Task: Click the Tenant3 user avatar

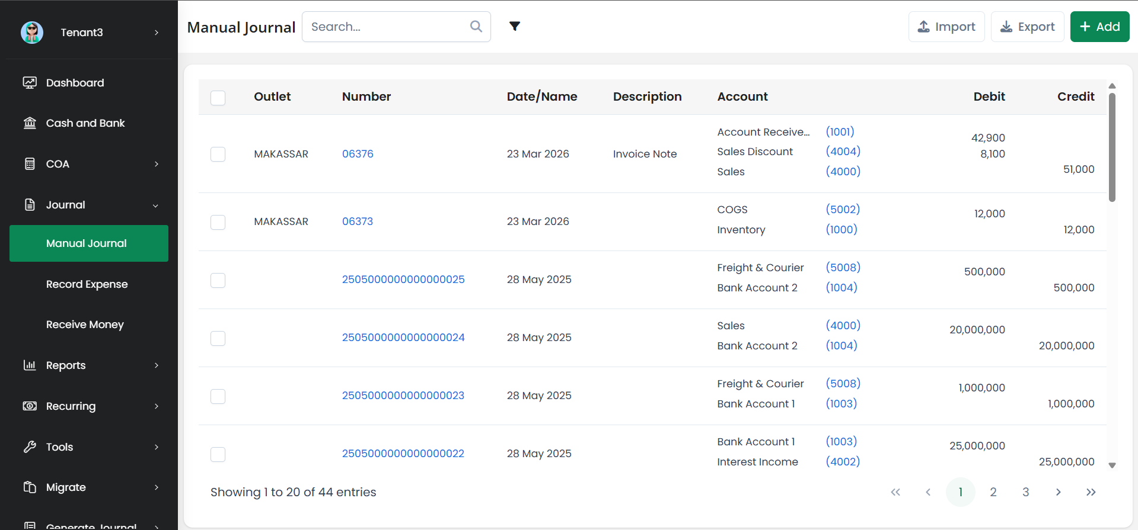Action: click(x=32, y=33)
